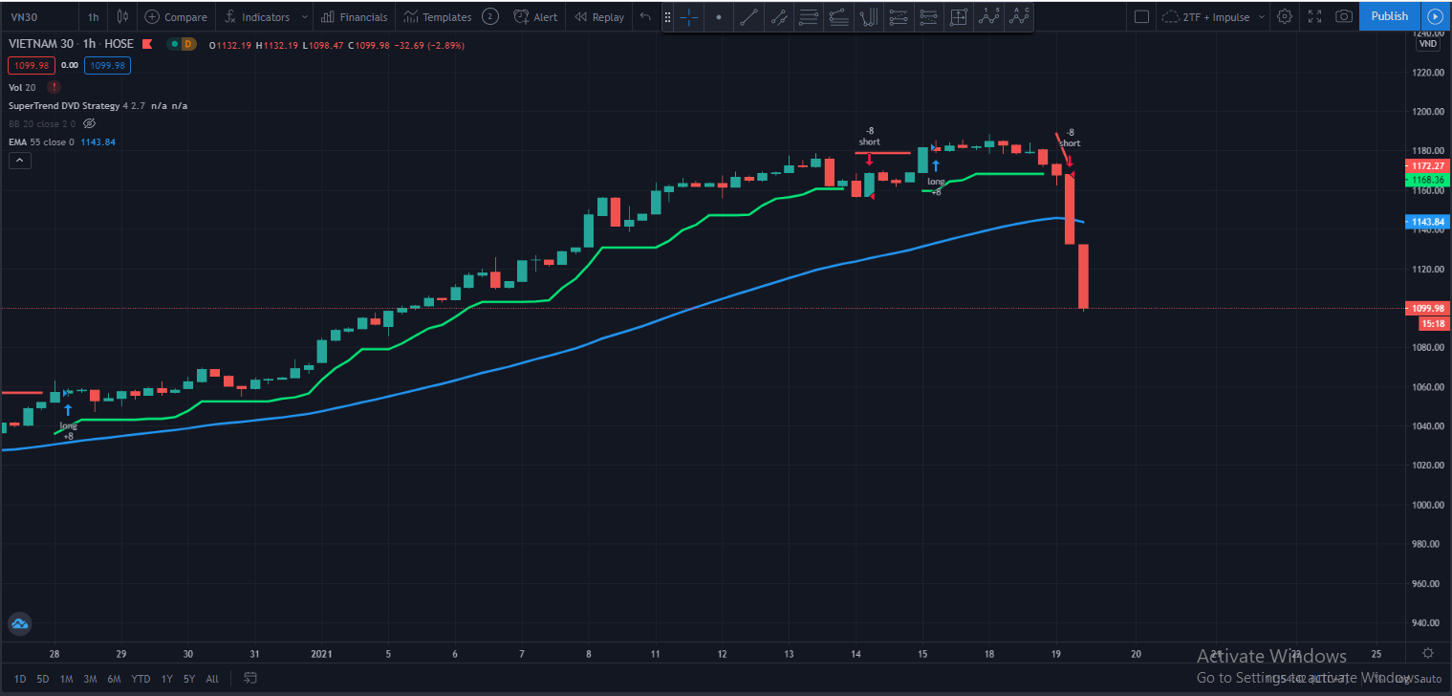Select the second Fibonacci tool in drawing toolbar
1452x696 pixels.
click(x=927, y=16)
